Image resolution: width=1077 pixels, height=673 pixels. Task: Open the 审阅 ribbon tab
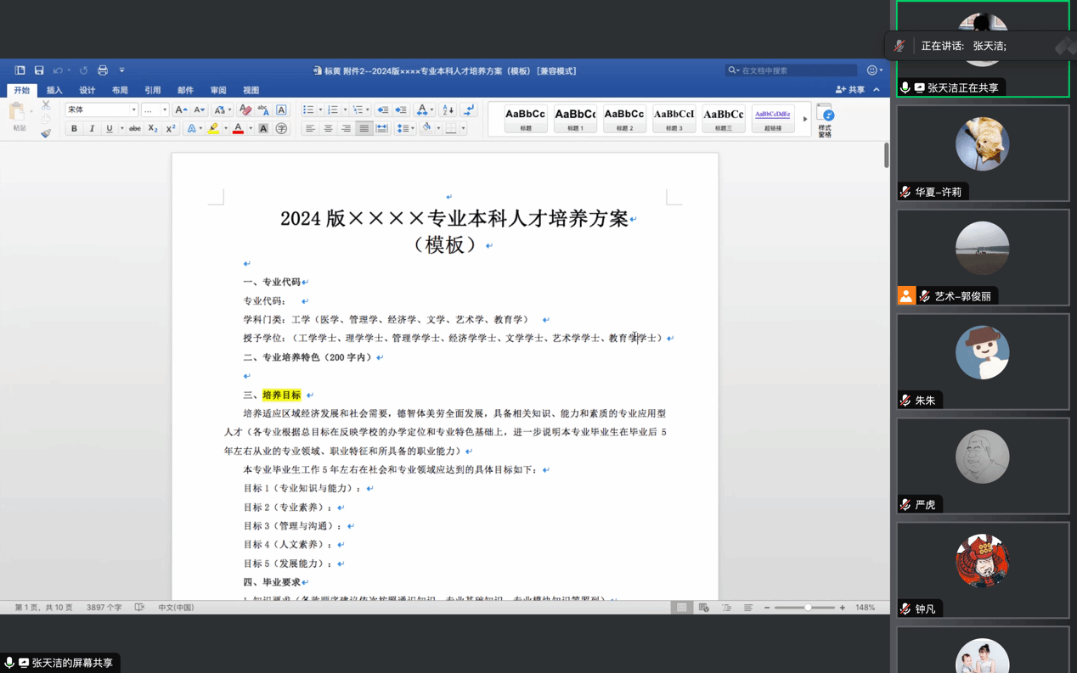[218, 90]
